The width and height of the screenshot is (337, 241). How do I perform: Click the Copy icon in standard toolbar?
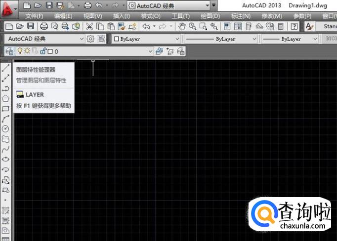(x=100, y=27)
